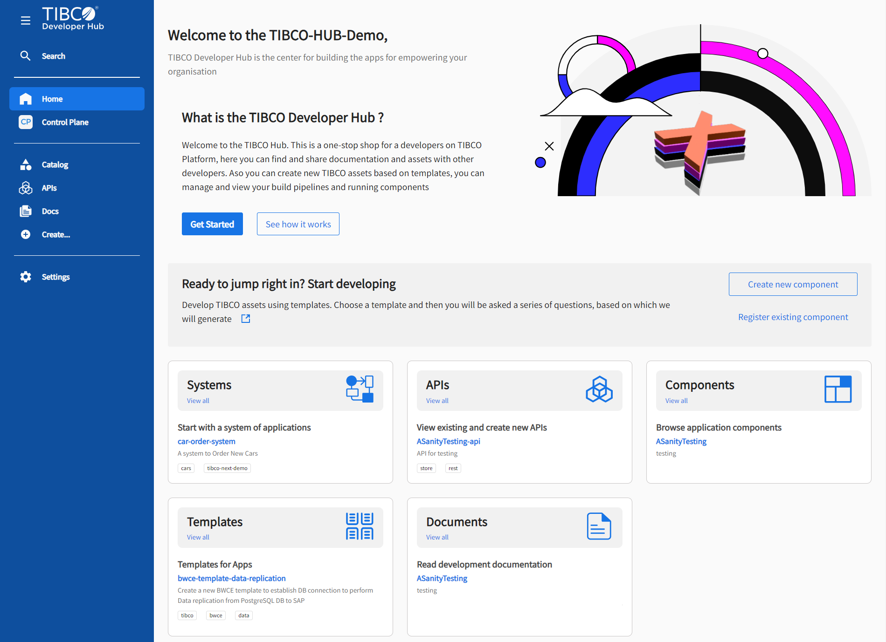Viewport: 886px width, 642px height.
Task: Open the bwce-template-data-replication template link
Action: (231, 578)
